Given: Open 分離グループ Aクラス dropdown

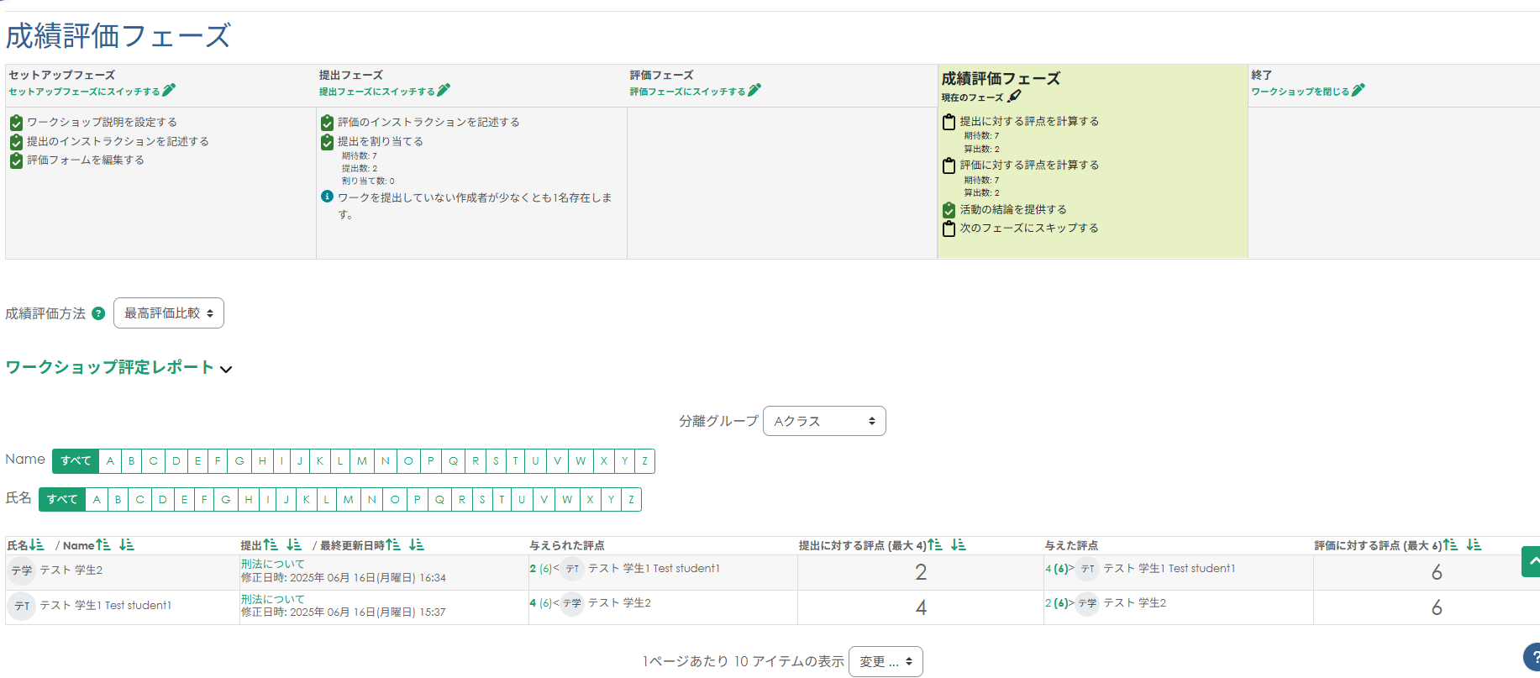Looking at the screenshot, I should tap(823, 421).
